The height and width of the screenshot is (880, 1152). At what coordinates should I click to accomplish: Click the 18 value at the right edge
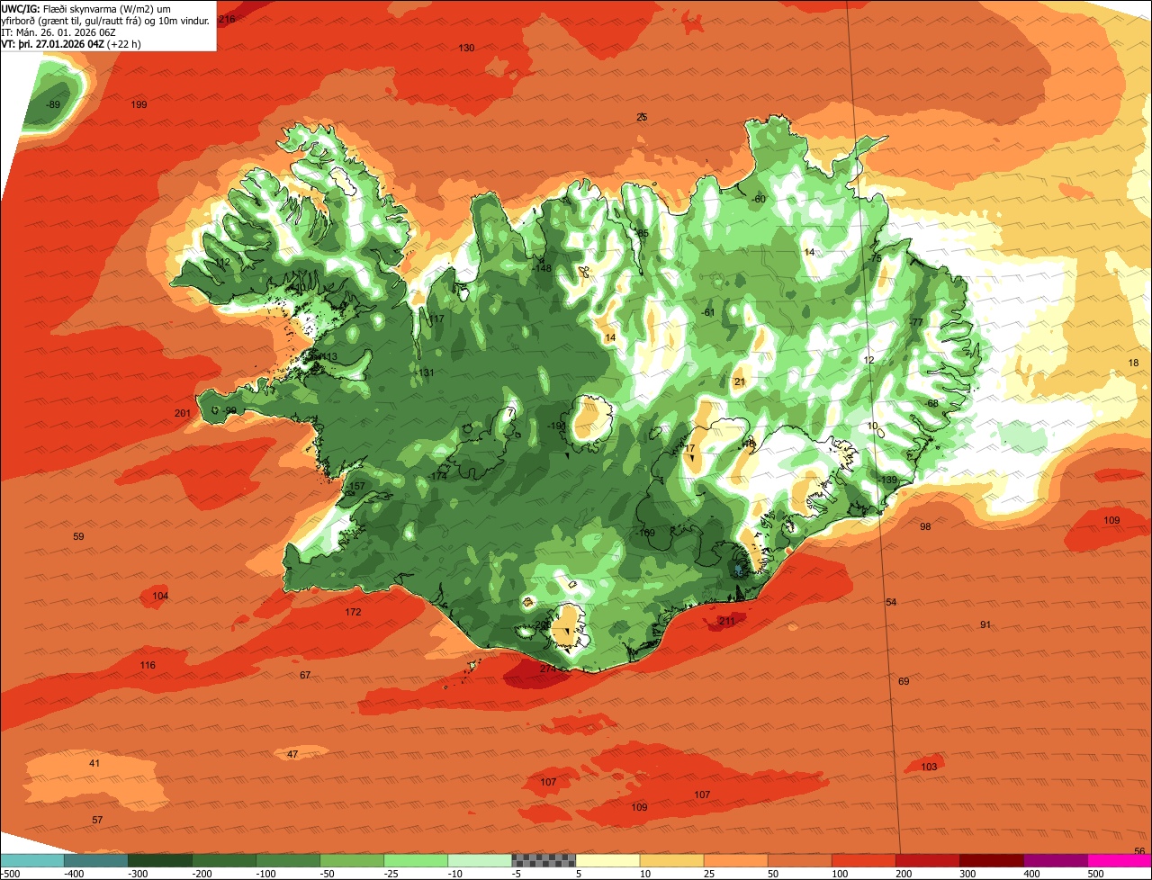pyautogui.click(x=1133, y=363)
